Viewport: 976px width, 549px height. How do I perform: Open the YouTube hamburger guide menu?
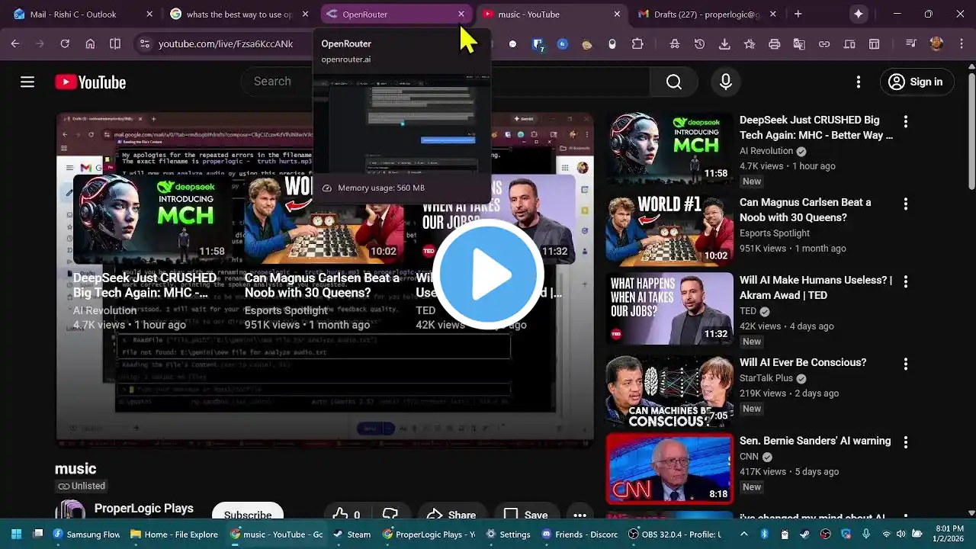point(27,82)
